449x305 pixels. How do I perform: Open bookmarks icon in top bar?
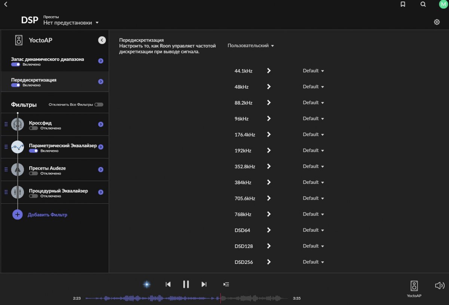coord(403,4)
